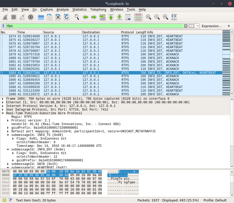234x203 pixels.
Task: Open the Capture menu
Action: click(46, 10)
